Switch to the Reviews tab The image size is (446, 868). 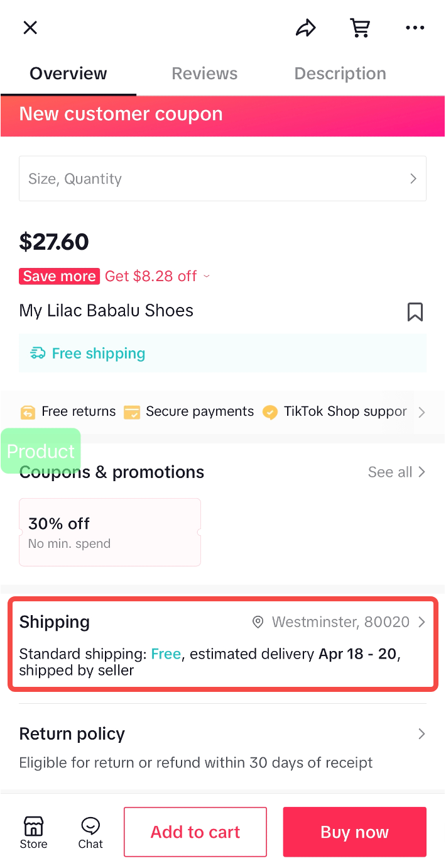[x=205, y=74]
